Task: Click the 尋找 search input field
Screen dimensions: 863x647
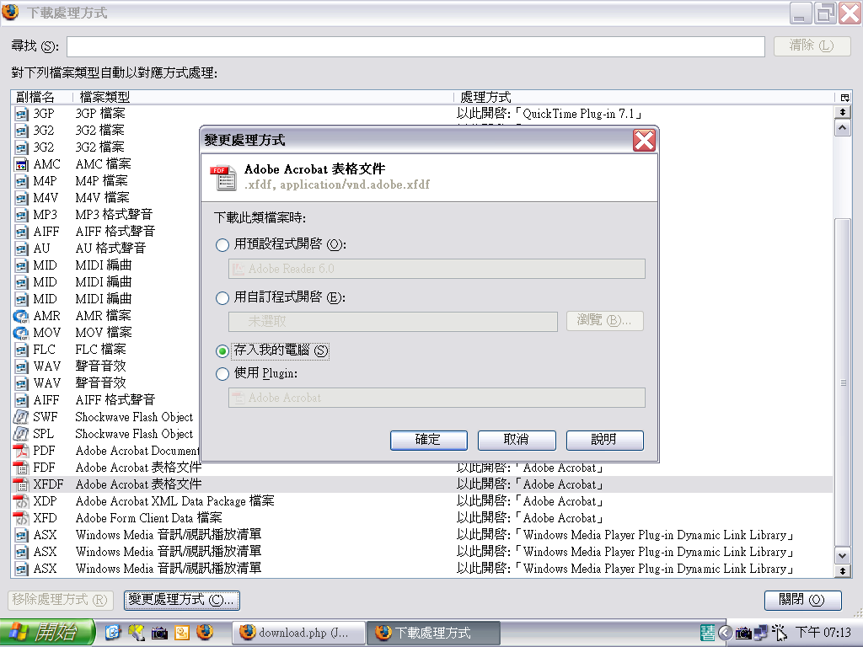Action: pyautogui.click(x=415, y=46)
